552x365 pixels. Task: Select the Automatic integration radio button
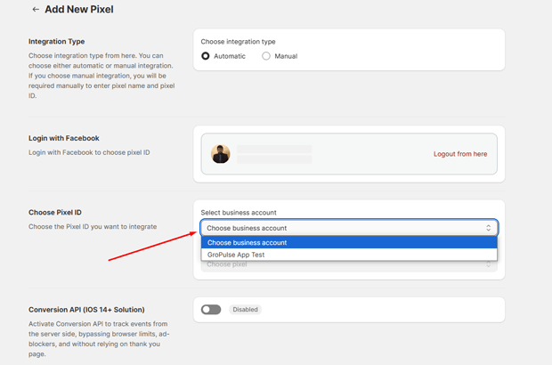tap(206, 56)
